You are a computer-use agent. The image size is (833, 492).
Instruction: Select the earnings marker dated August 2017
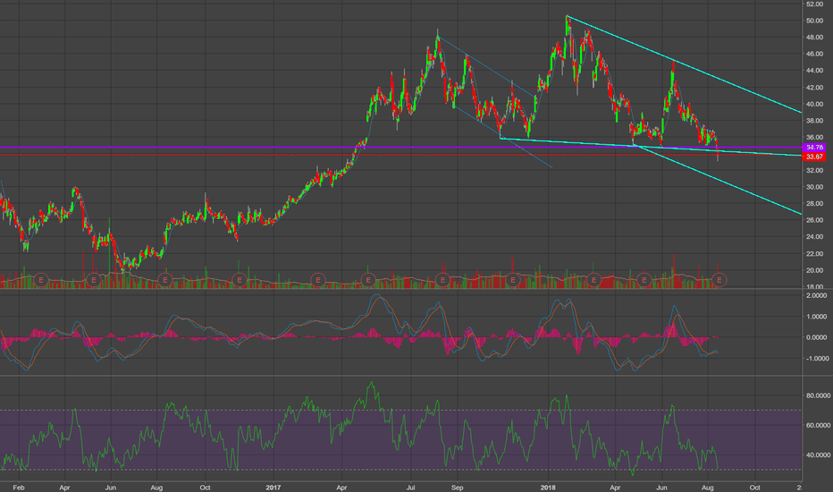[x=442, y=279]
